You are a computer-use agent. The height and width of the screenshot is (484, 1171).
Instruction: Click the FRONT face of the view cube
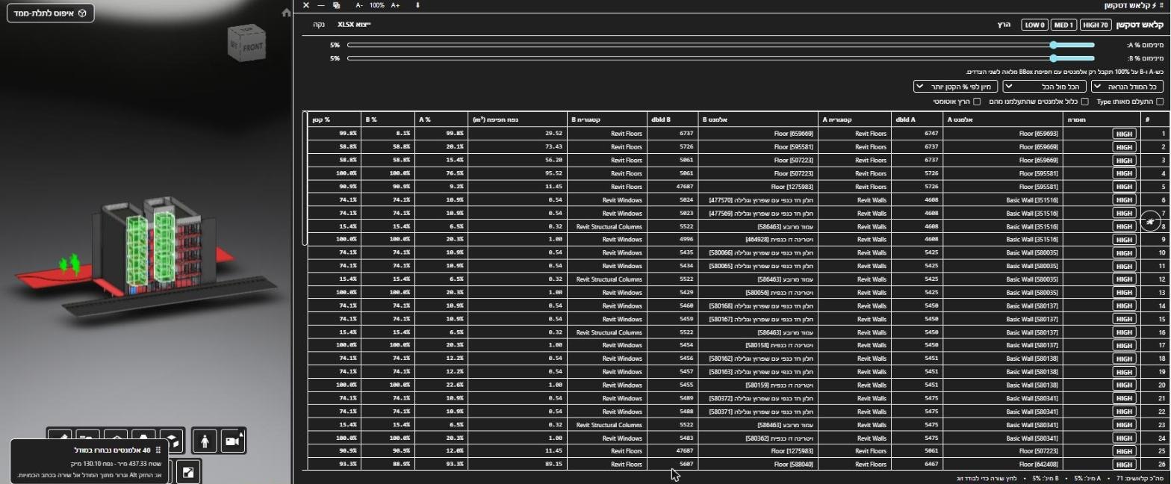252,46
